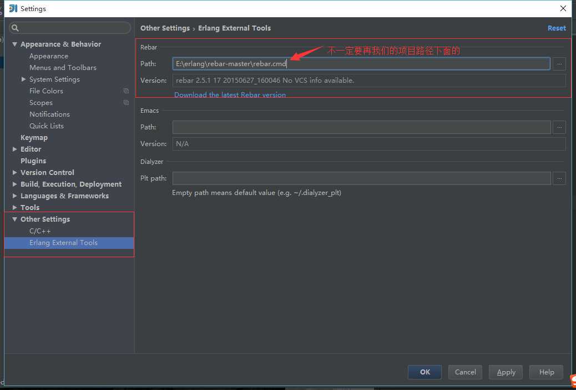This screenshot has width=576, height=390.
Task: Collapse the Appearance & Behavior section
Action: pos(14,44)
